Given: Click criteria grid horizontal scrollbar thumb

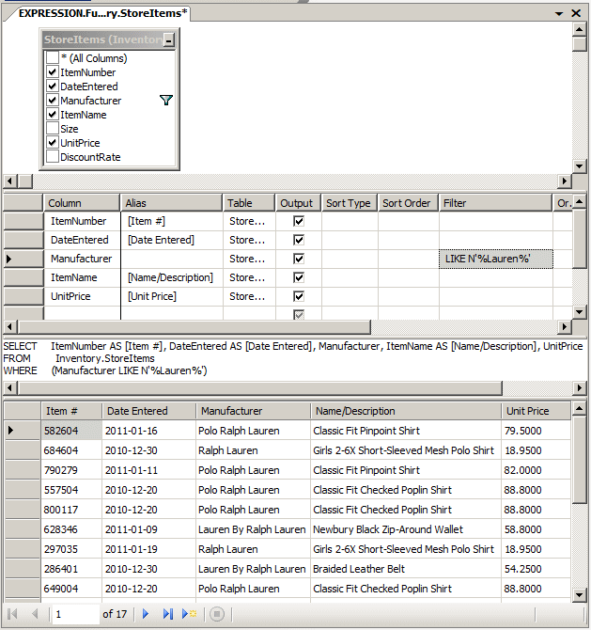Looking at the screenshot, I should coord(194,327).
